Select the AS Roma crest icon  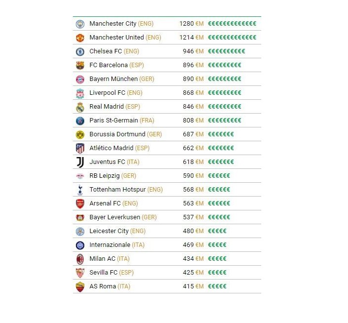point(80,286)
